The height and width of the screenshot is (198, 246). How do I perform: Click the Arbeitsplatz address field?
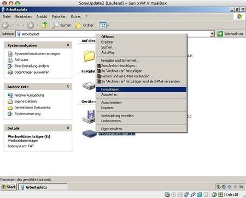click(x=113, y=34)
